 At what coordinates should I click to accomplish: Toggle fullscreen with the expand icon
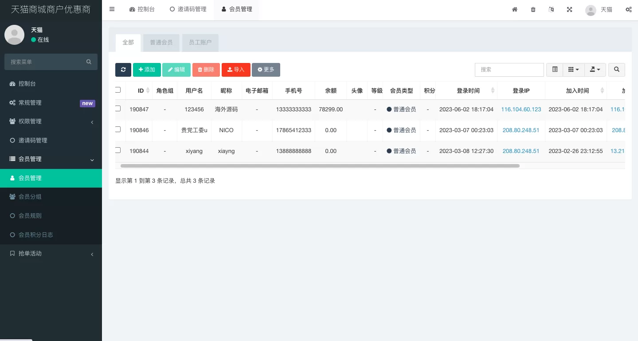click(569, 9)
